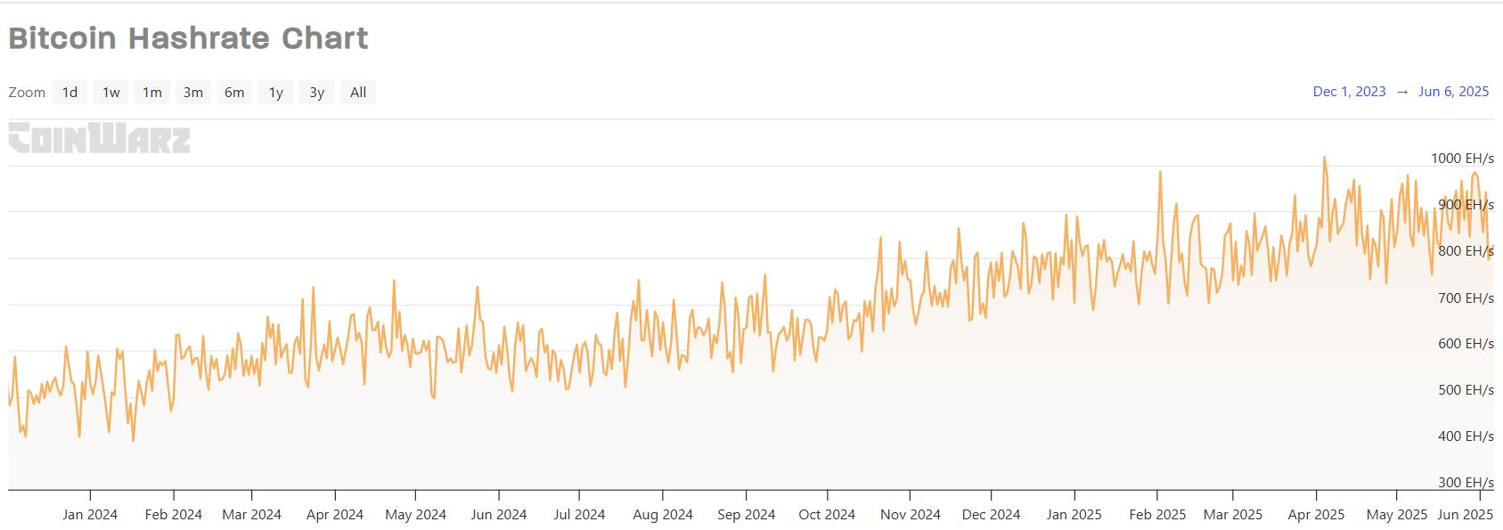Click the May 2024 axis label
Image resolution: width=1503 pixels, height=530 pixels.
pyautogui.click(x=416, y=514)
